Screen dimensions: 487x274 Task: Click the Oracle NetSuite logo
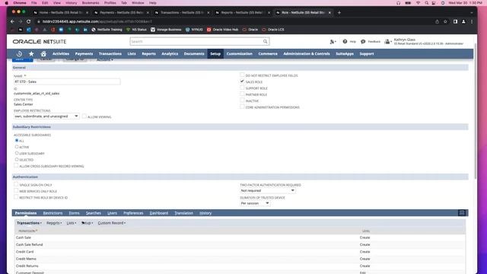(40, 41)
